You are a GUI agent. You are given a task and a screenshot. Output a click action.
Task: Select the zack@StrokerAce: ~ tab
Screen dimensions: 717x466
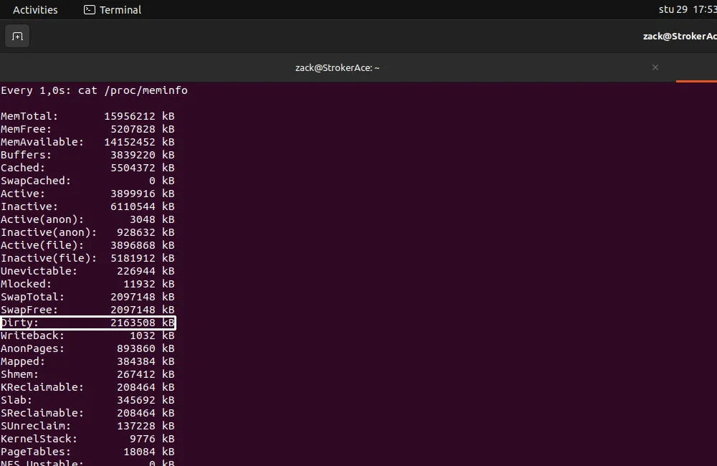pos(337,67)
